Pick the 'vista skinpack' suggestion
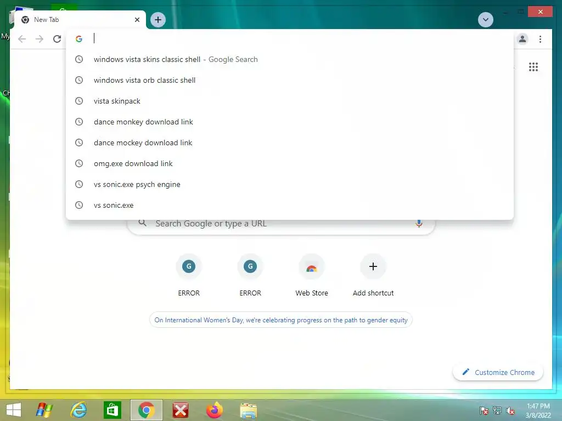 (290, 101)
